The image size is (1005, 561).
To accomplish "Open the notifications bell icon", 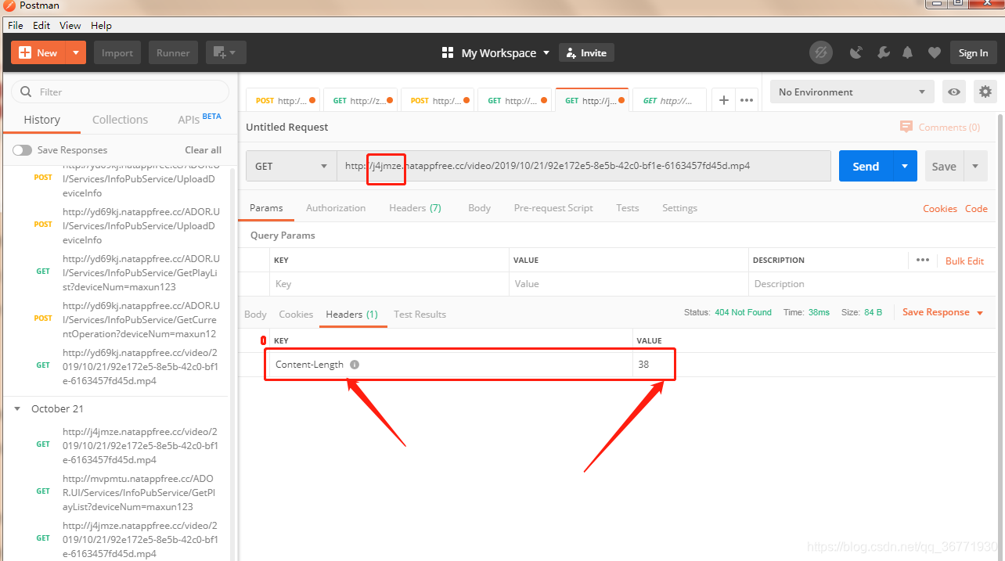I will [x=908, y=53].
